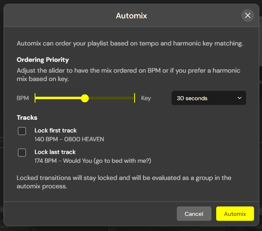Viewport: 262px width, 231px height.
Task: Expand the transition length chevron arrow
Action: pyautogui.click(x=240, y=98)
